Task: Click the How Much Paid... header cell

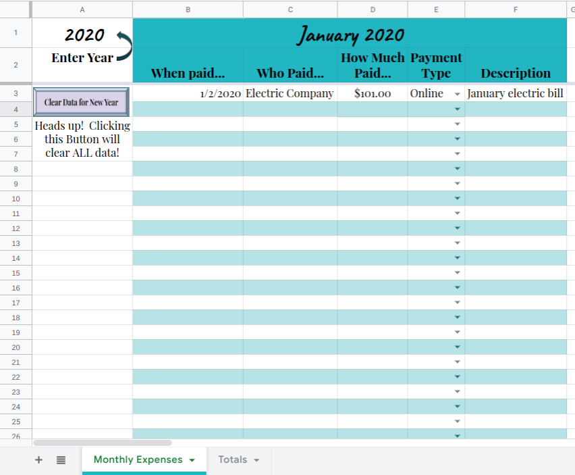Action: 373,65
